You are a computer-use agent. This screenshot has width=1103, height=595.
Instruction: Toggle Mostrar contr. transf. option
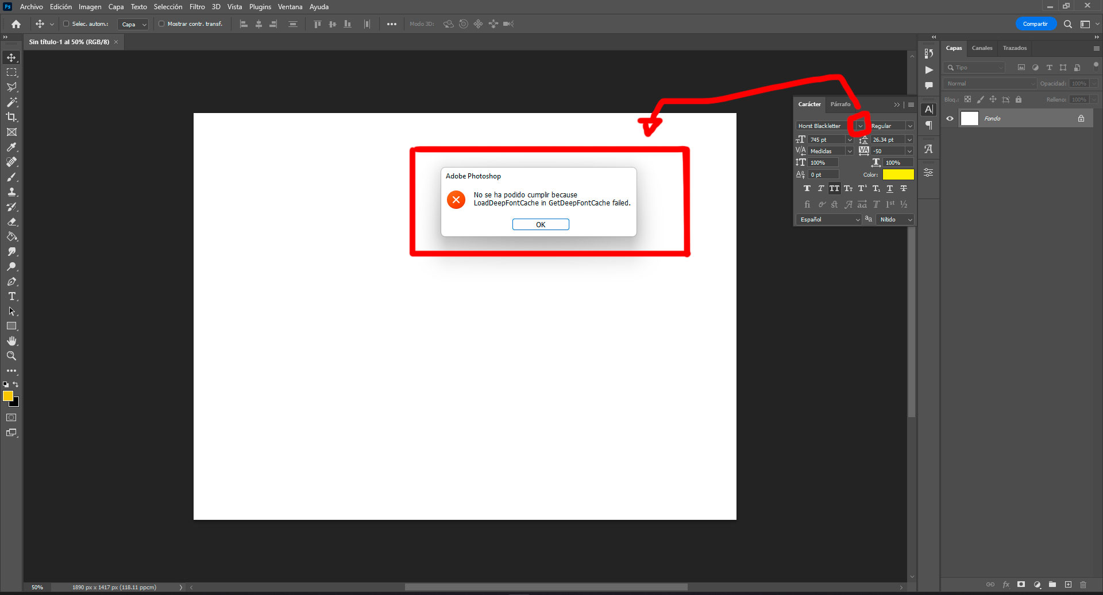pos(161,24)
